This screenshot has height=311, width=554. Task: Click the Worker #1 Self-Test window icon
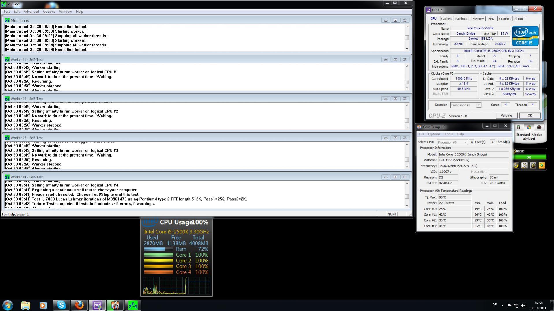[7, 60]
